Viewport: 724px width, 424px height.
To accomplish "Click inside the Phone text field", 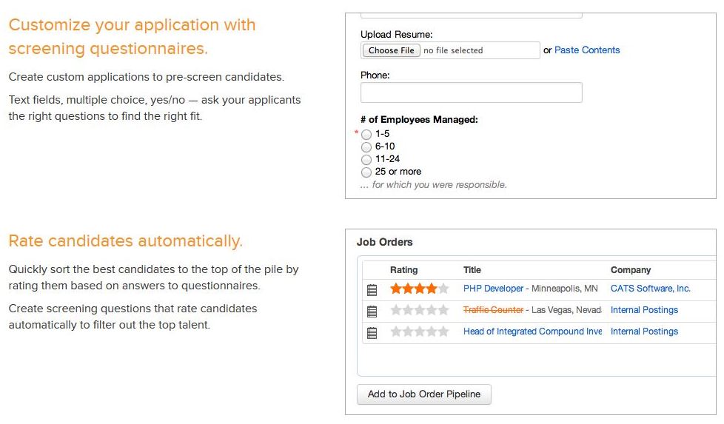I will click(471, 92).
